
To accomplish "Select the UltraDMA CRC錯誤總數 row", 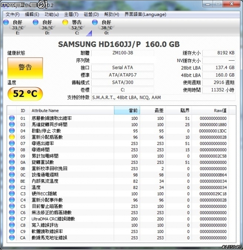I will point(118,219).
